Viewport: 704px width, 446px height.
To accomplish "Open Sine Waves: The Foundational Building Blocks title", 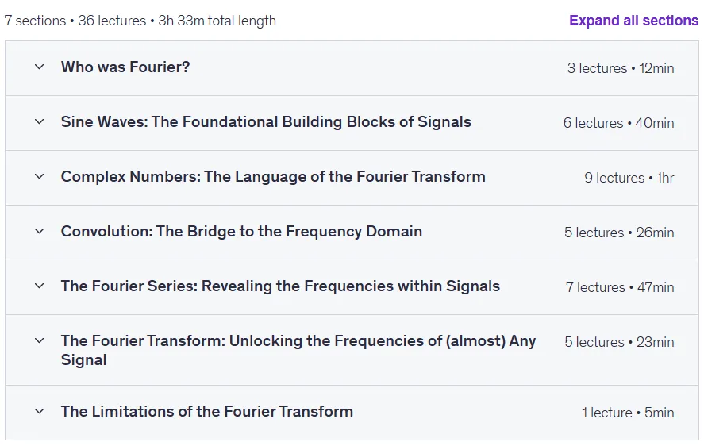I will pos(266,122).
